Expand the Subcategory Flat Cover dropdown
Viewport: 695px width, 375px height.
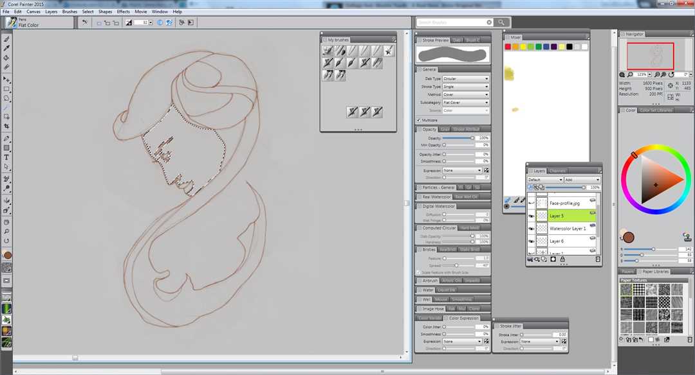coord(465,102)
